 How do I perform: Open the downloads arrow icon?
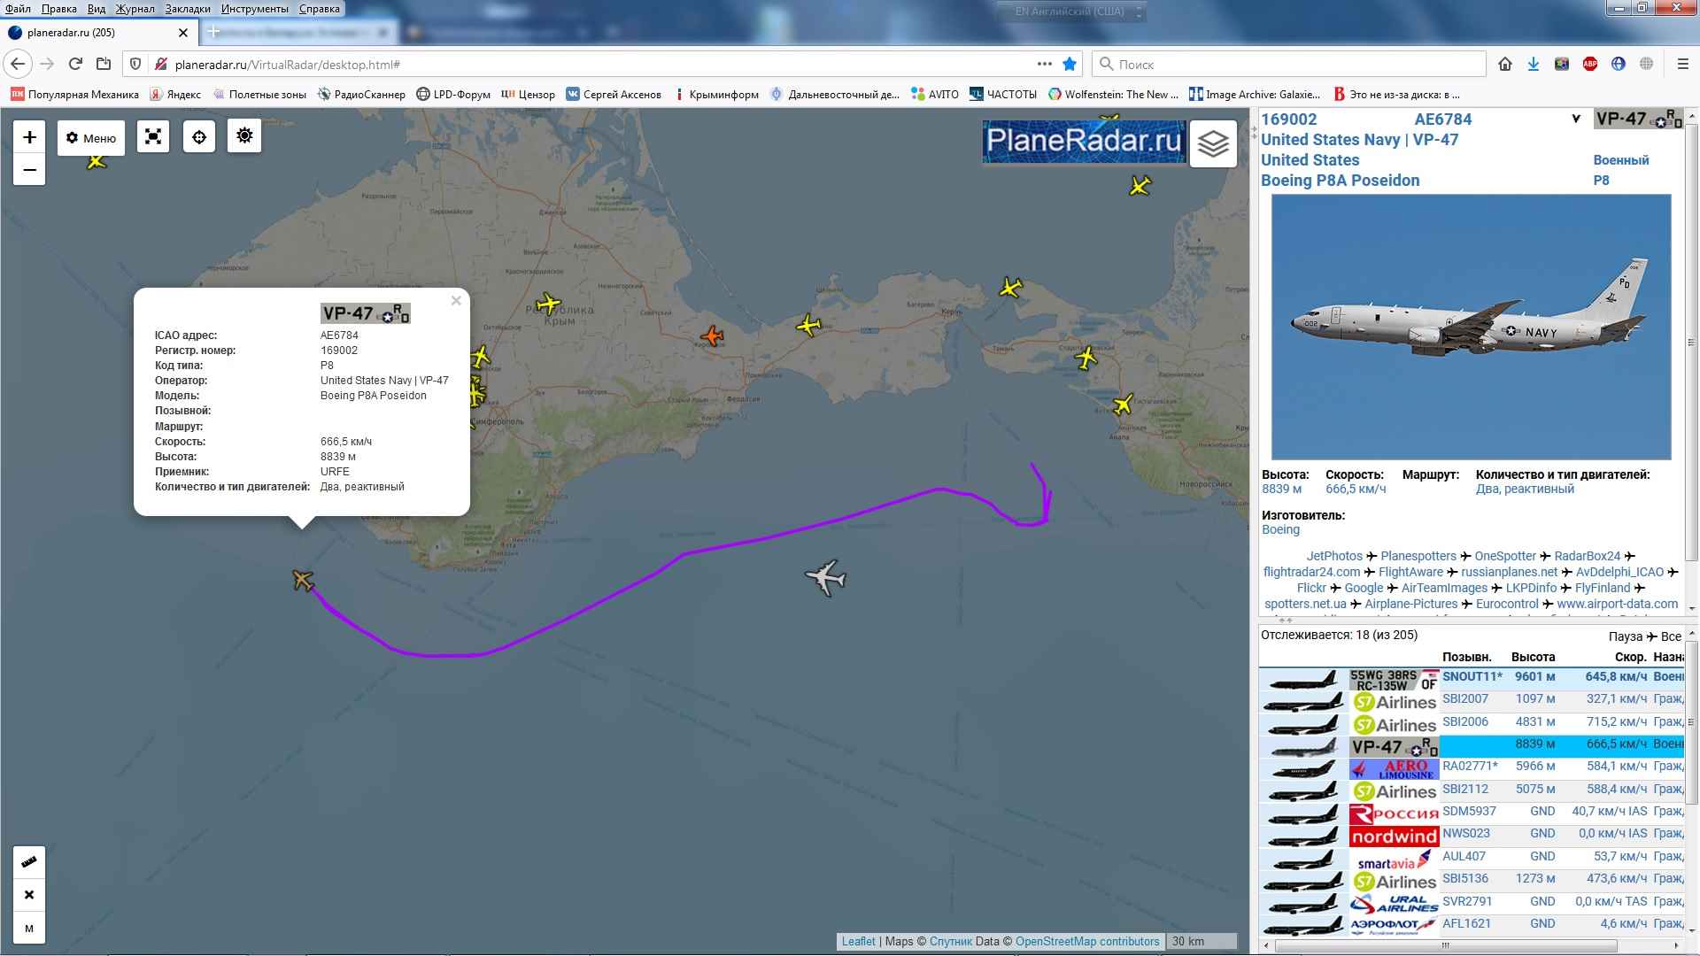pos(1534,64)
